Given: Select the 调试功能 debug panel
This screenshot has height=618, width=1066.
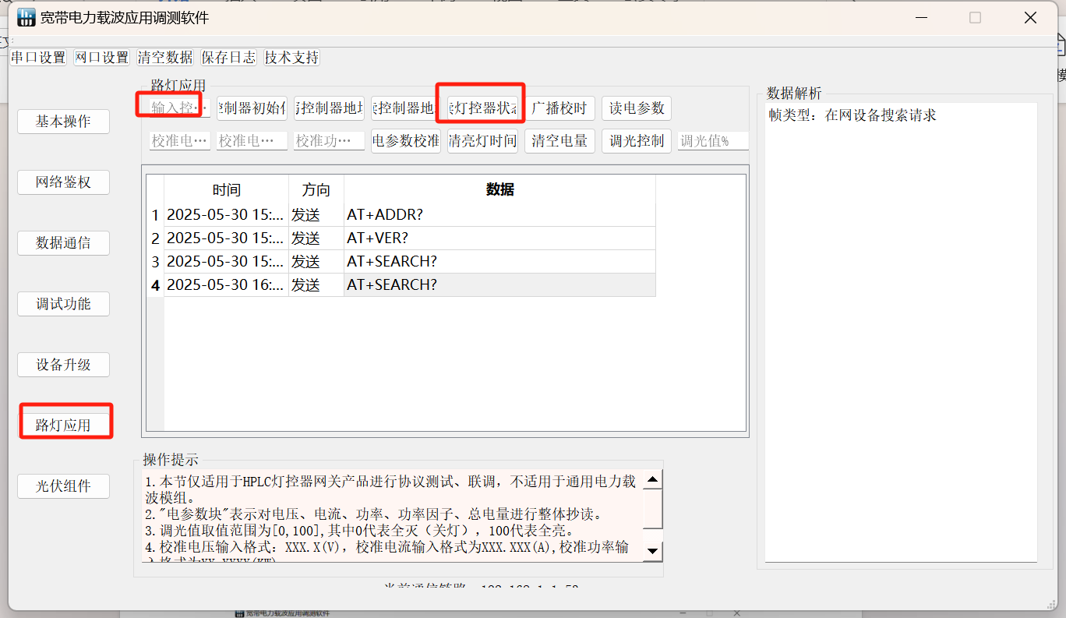Looking at the screenshot, I should pyautogui.click(x=63, y=303).
